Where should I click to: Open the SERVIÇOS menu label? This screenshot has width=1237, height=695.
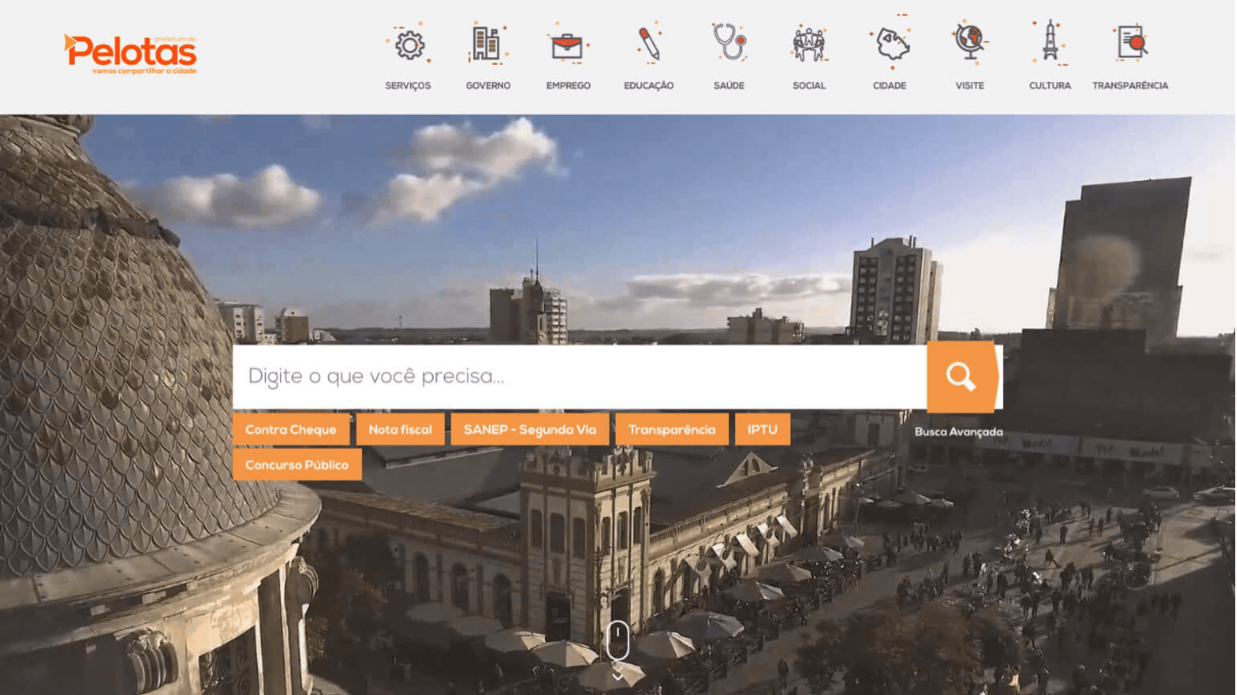pyautogui.click(x=408, y=86)
